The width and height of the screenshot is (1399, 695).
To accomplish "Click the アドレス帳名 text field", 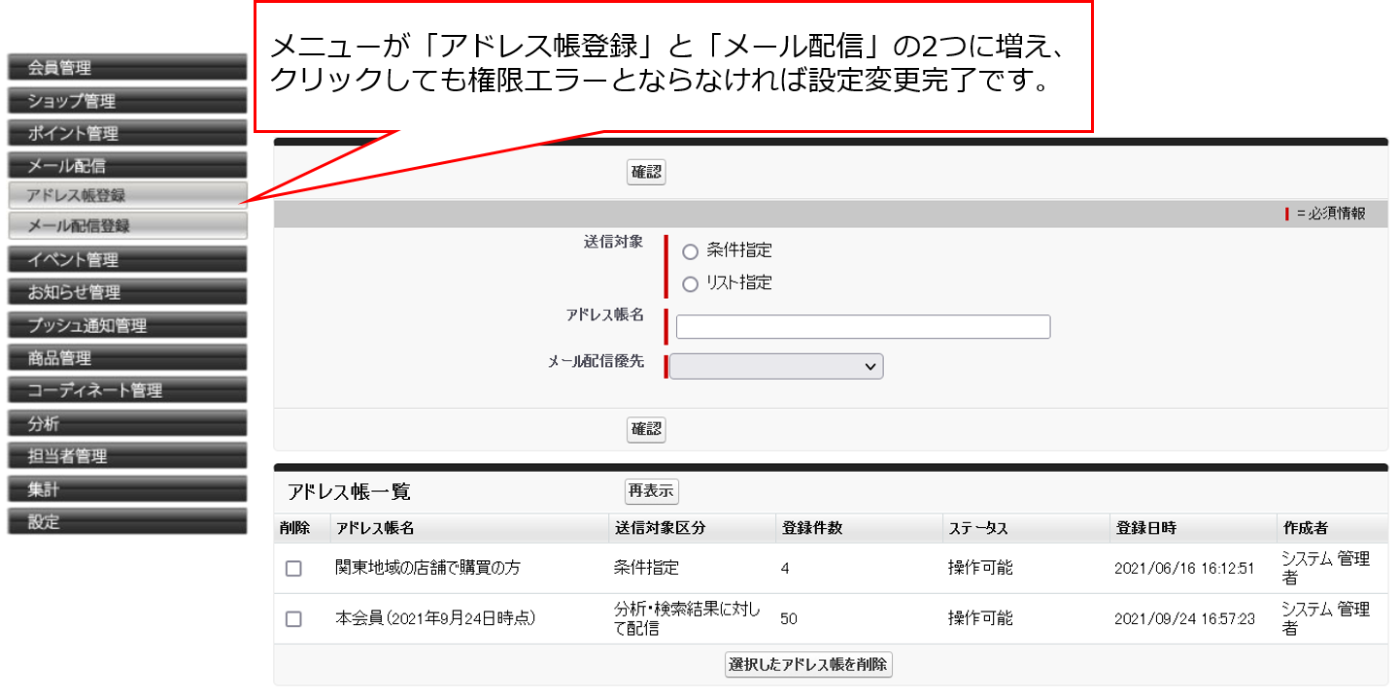I will [x=863, y=327].
